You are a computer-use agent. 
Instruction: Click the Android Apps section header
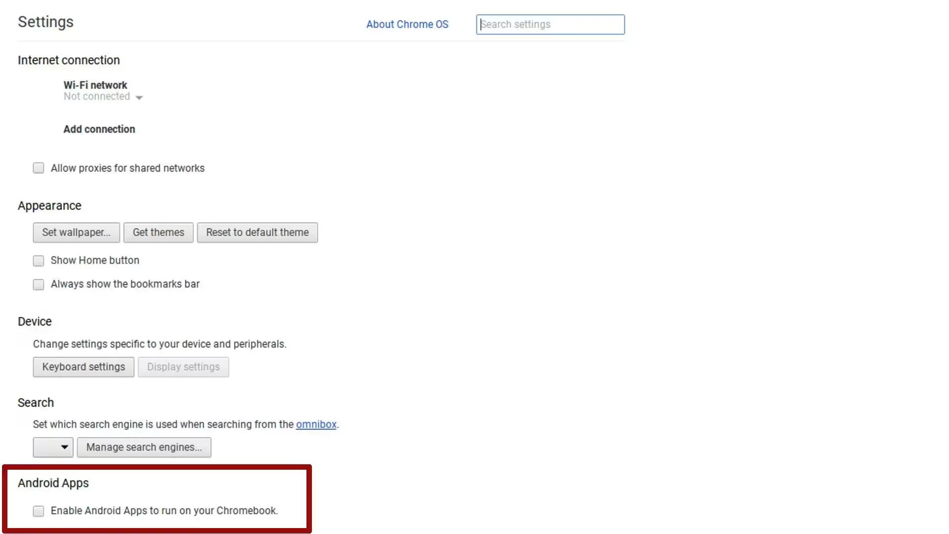click(x=53, y=483)
